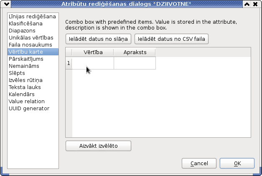Click the "Aizvākt izvēlēto" button
Image resolution: width=262 pixels, height=176 pixels.
click(x=98, y=146)
